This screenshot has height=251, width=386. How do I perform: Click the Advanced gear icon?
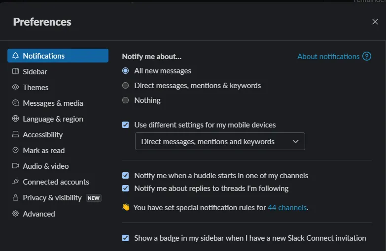click(16, 214)
